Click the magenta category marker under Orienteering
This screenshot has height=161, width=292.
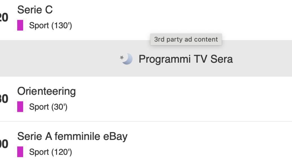[20, 107]
